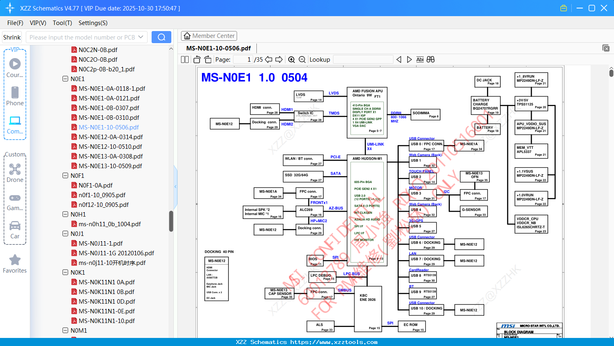Click the Lookup text field

(363, 59)
